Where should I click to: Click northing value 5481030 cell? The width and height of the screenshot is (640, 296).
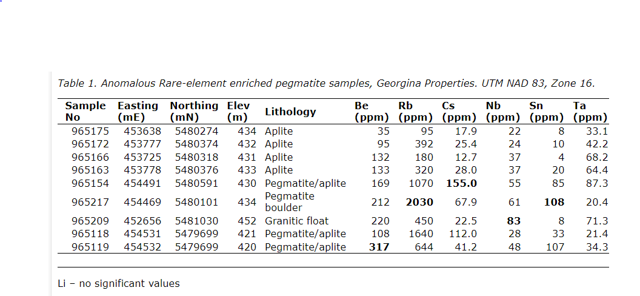(x=196, y=221)
